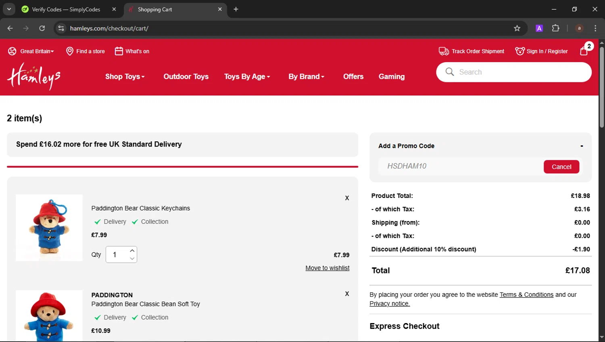Click the free UK Standard Delivery message

click(x=99, y=144)
